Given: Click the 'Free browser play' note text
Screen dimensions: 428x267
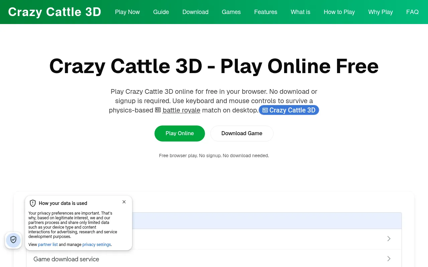Looking at the screenshot, I should [x=214, y=156].
